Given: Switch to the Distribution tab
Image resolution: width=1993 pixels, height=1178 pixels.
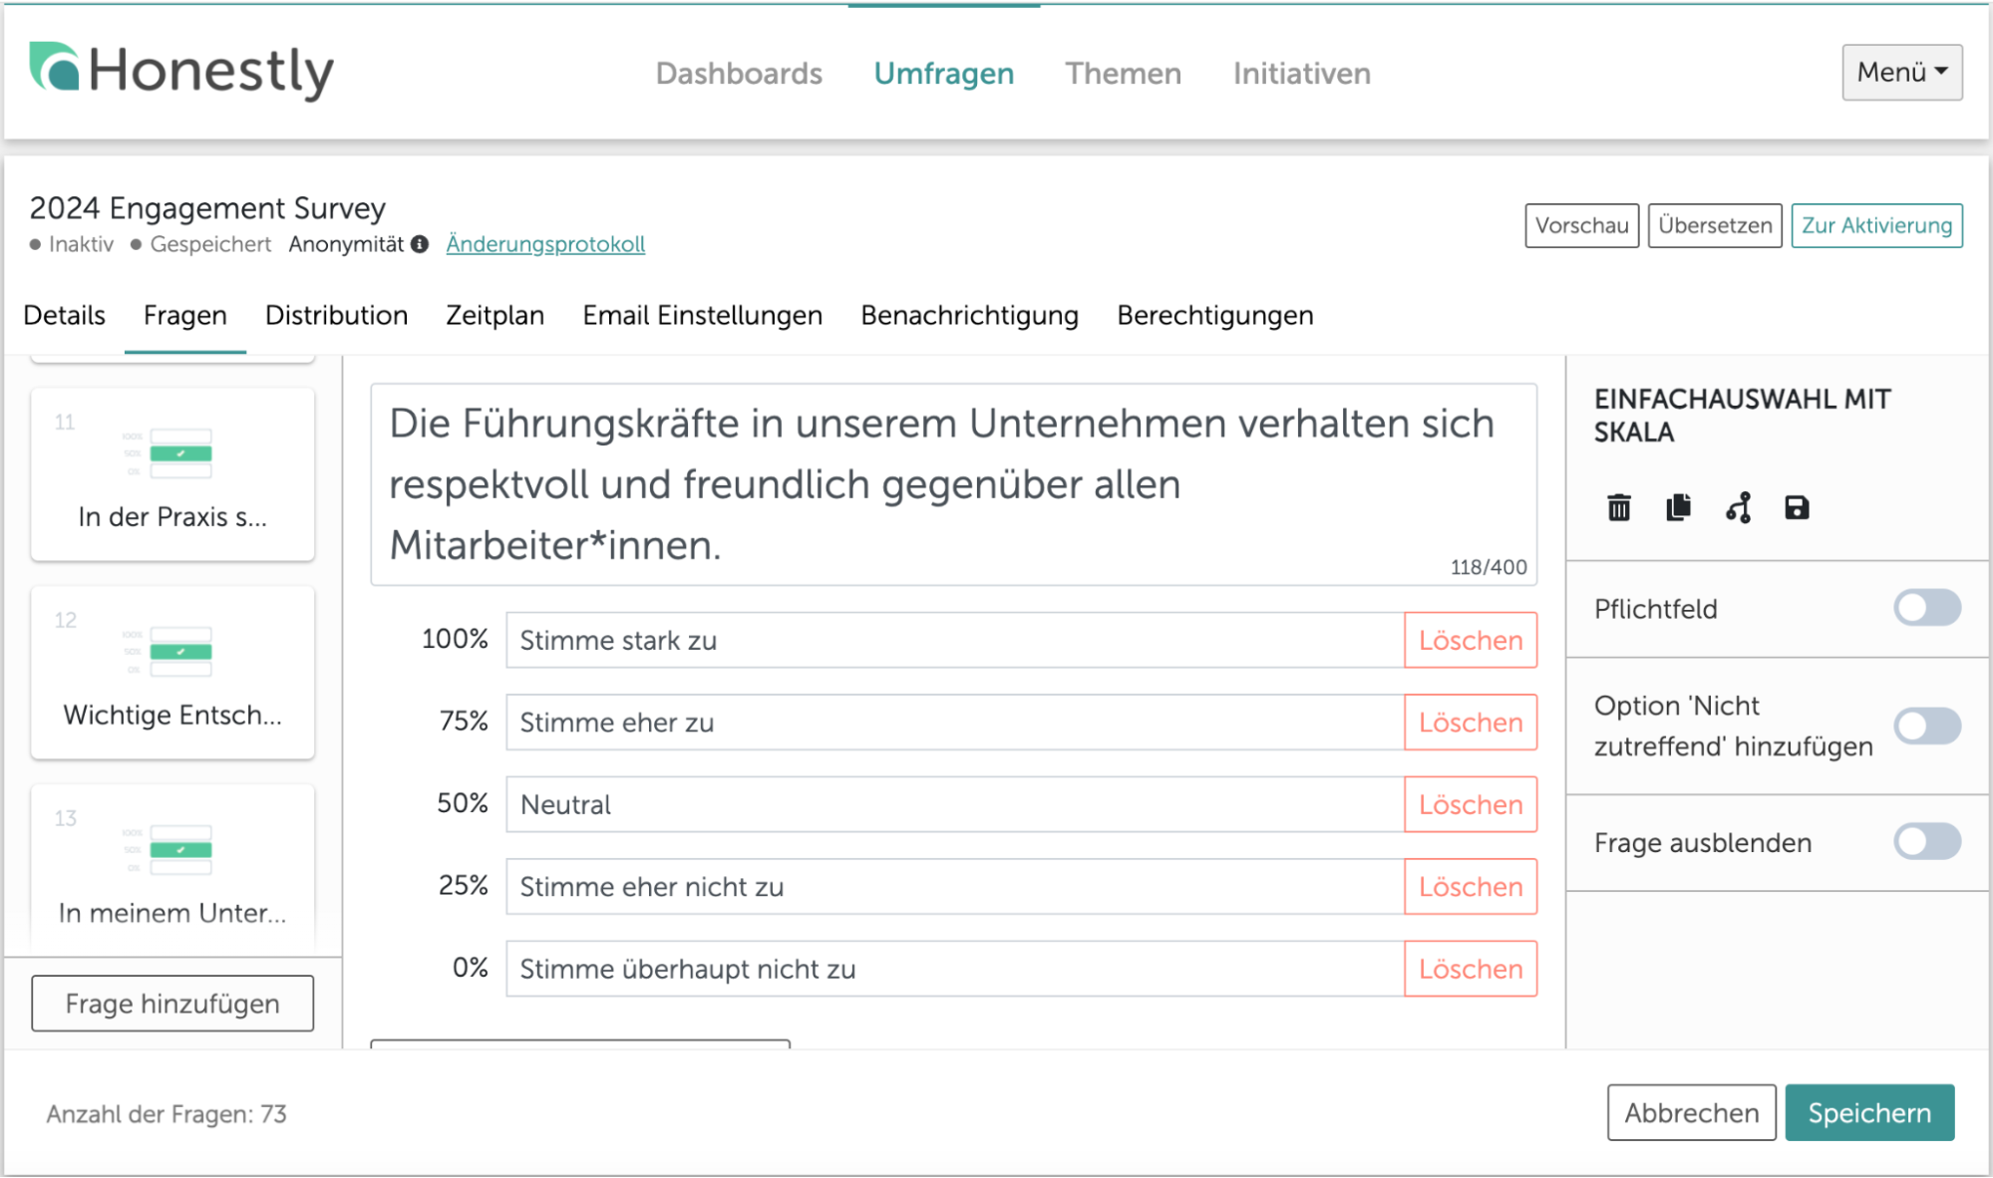Looking at the screenshot, I should coord(336,316).
